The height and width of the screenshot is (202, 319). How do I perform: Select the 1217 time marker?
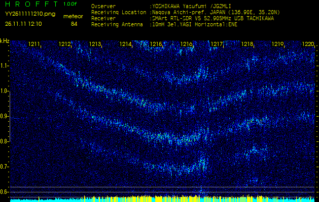(x=217, y=44)
